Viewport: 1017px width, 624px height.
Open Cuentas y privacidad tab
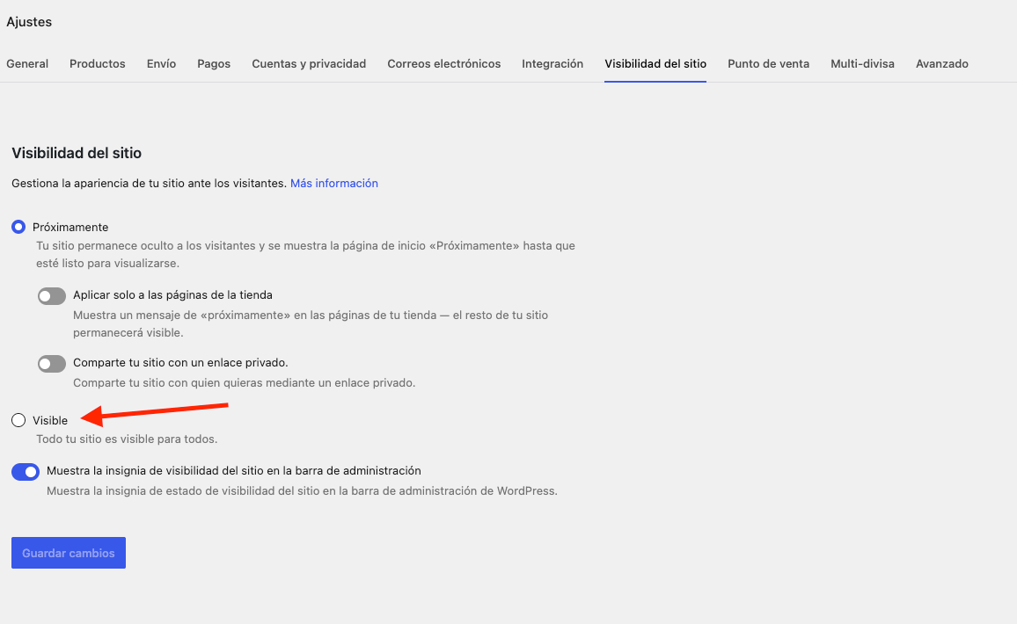pyautogui.click(x=309, y=63)
